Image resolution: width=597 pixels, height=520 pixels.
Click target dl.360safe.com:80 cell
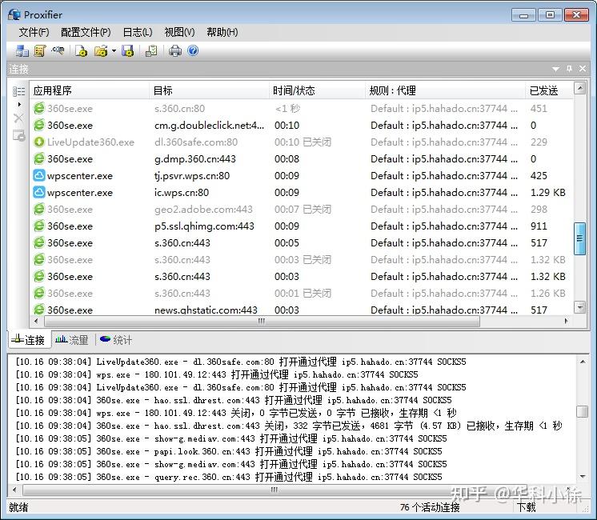(196, 142)
